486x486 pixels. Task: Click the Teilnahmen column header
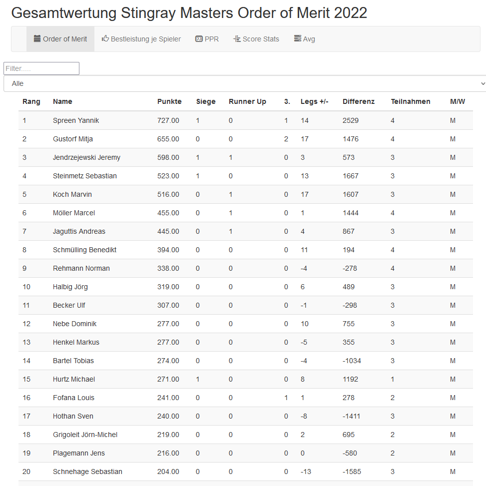coord(411,102)
